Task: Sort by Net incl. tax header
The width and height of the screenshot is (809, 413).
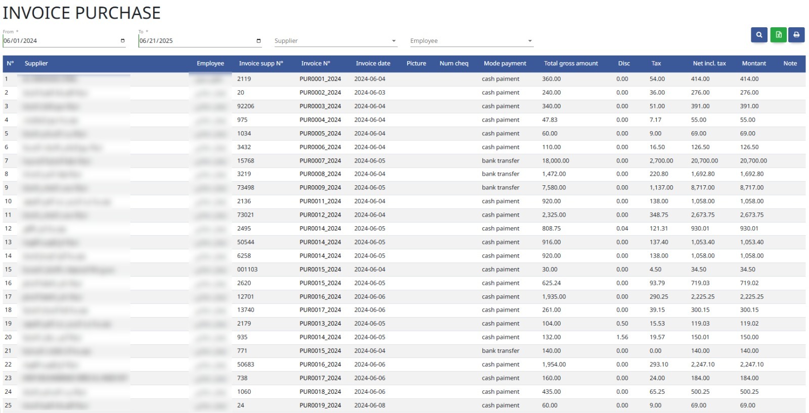Action: [x=709, y=64]
